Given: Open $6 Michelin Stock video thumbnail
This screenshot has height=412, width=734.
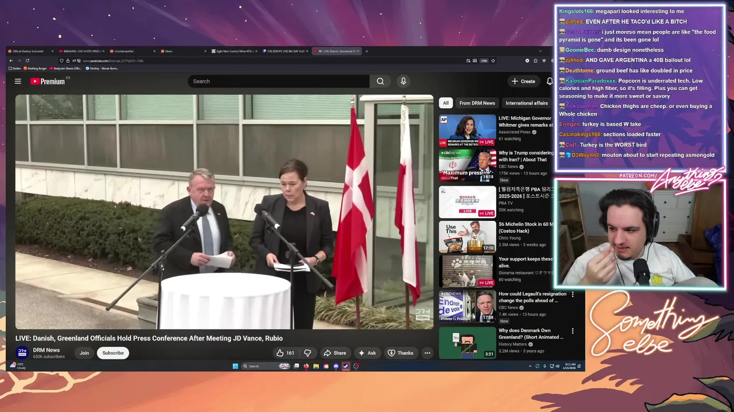Looking at the screenshot, I should click(467, 237).
